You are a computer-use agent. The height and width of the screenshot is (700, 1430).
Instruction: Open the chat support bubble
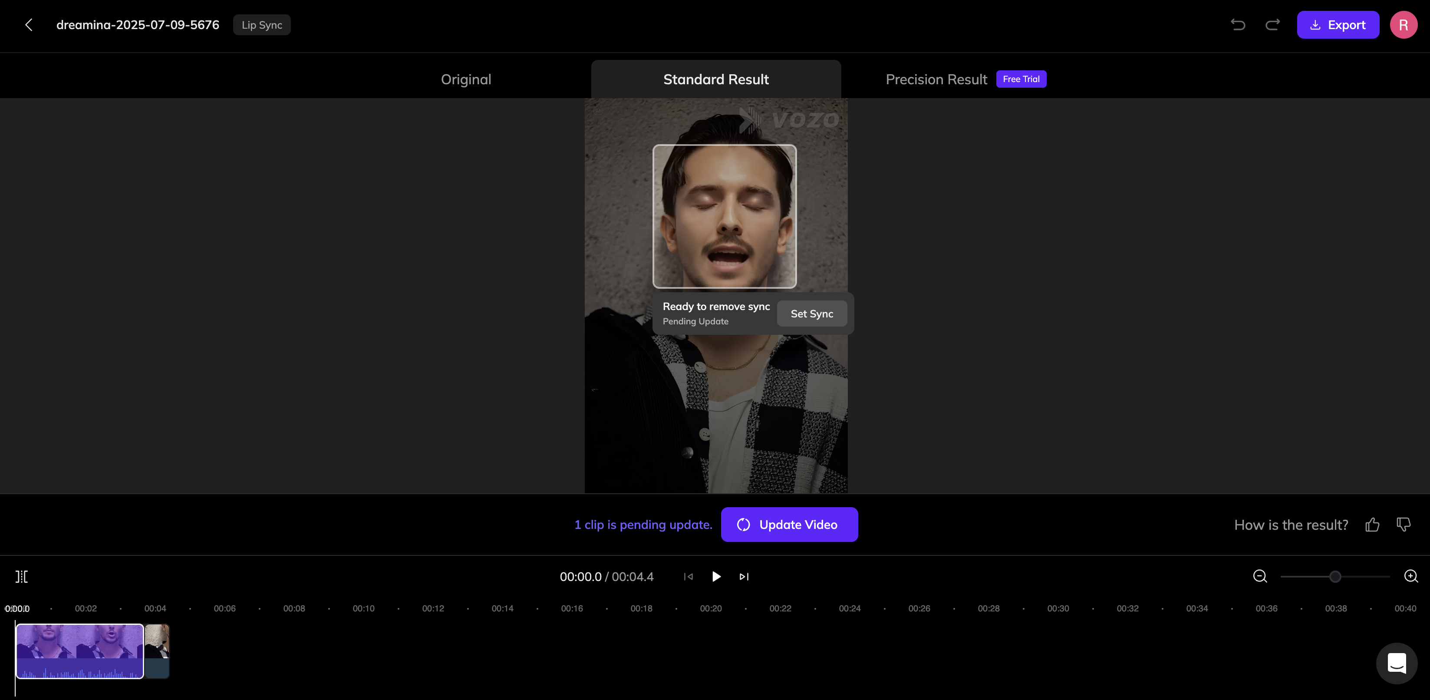tap(1397, 663)
